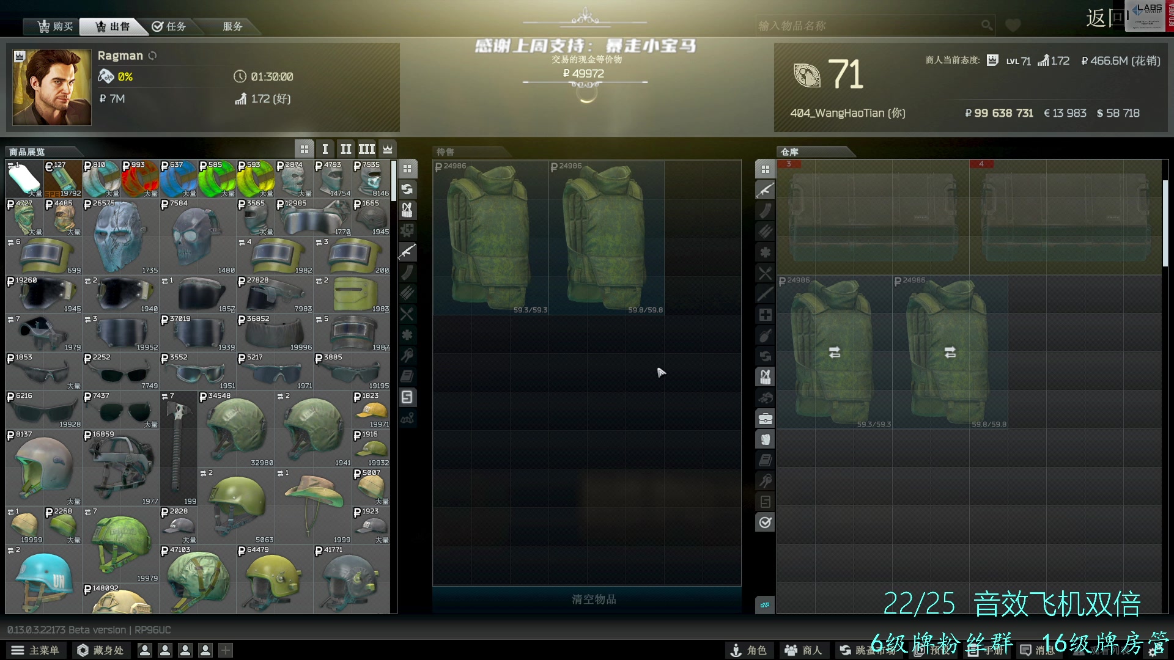Select stash body armor filter

765,439
